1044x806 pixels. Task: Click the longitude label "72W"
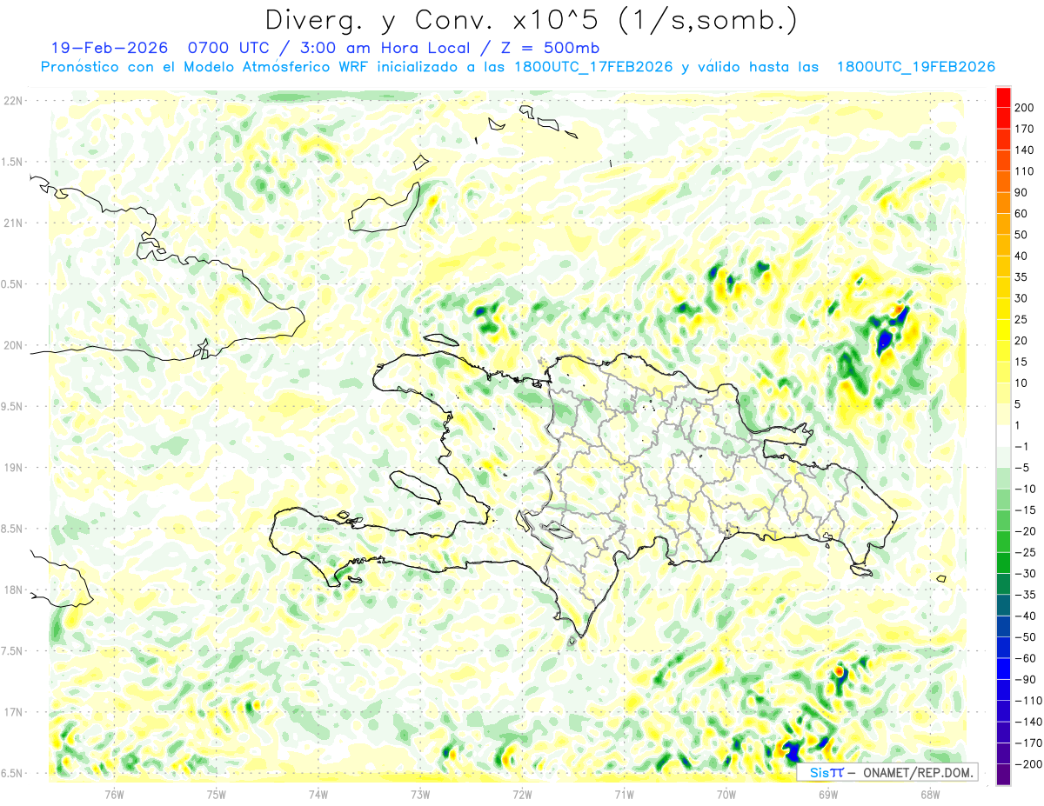tap(522, 793)
